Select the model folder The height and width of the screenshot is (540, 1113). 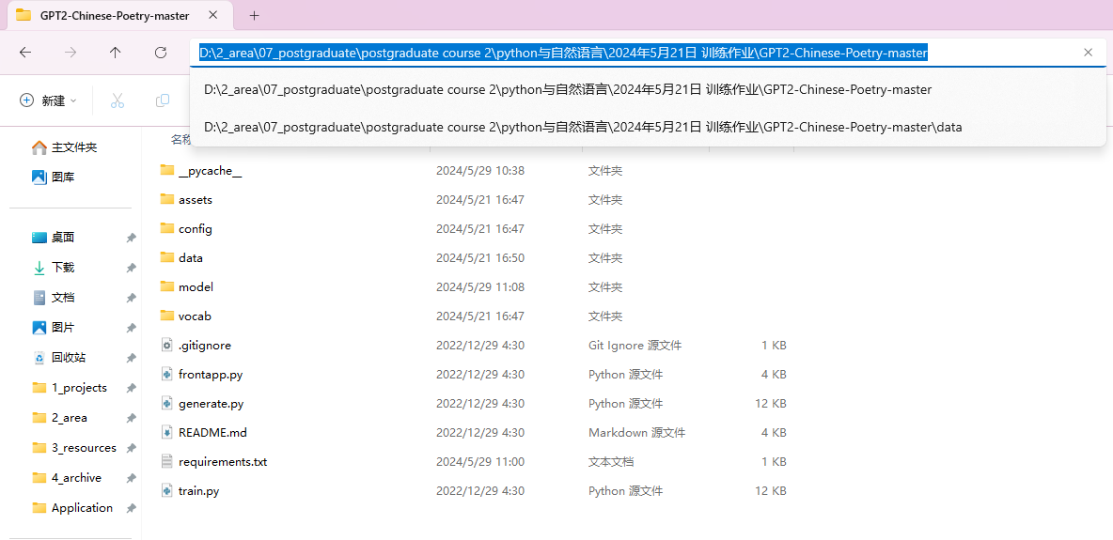point(196,287)
